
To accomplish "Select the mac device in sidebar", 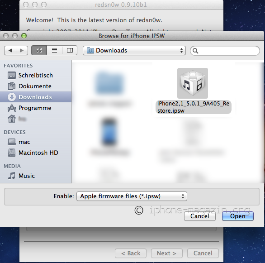I will (36, 142).
